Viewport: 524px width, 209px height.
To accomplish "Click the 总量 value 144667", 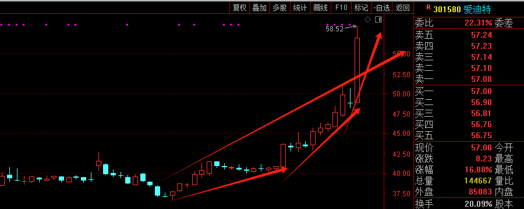I will click(478, 181).
